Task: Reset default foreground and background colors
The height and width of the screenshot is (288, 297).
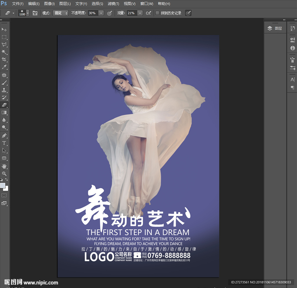Action: [x=1, y=180]
